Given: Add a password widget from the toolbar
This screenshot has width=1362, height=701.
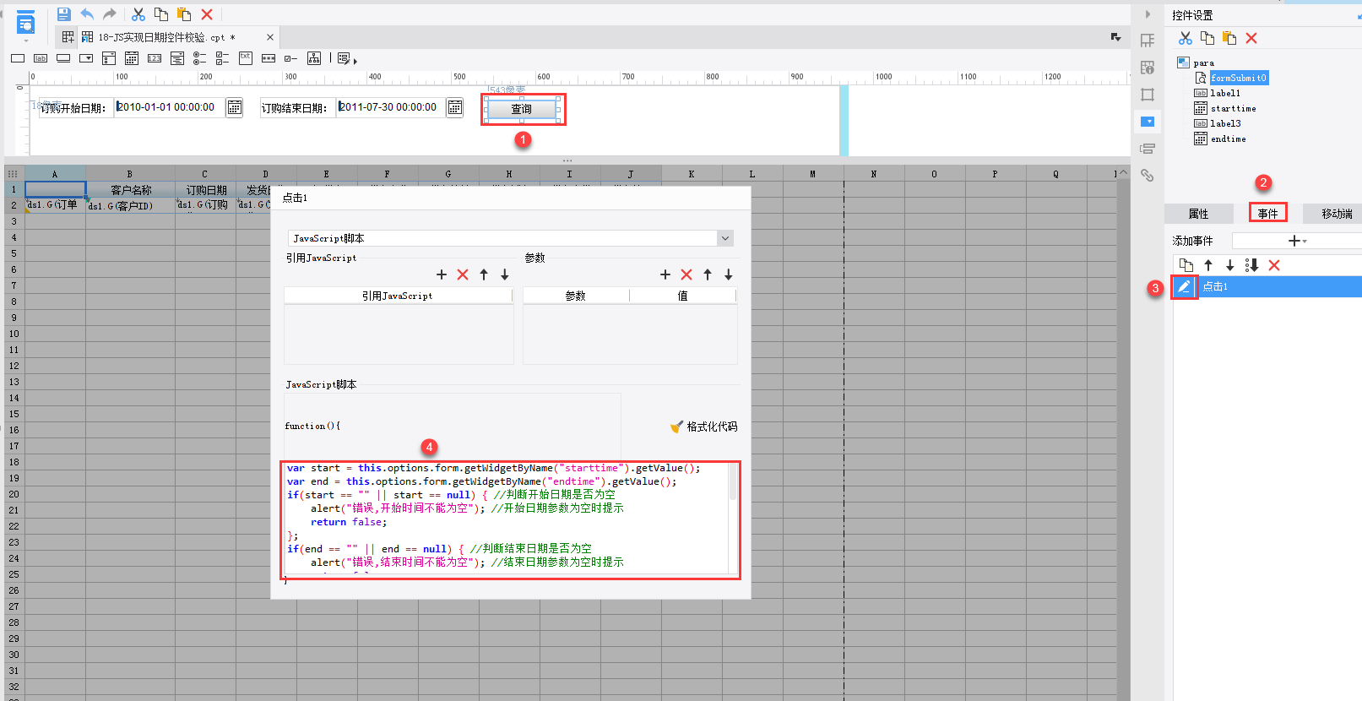Looking at the screenshot, I should pos(269,58).
